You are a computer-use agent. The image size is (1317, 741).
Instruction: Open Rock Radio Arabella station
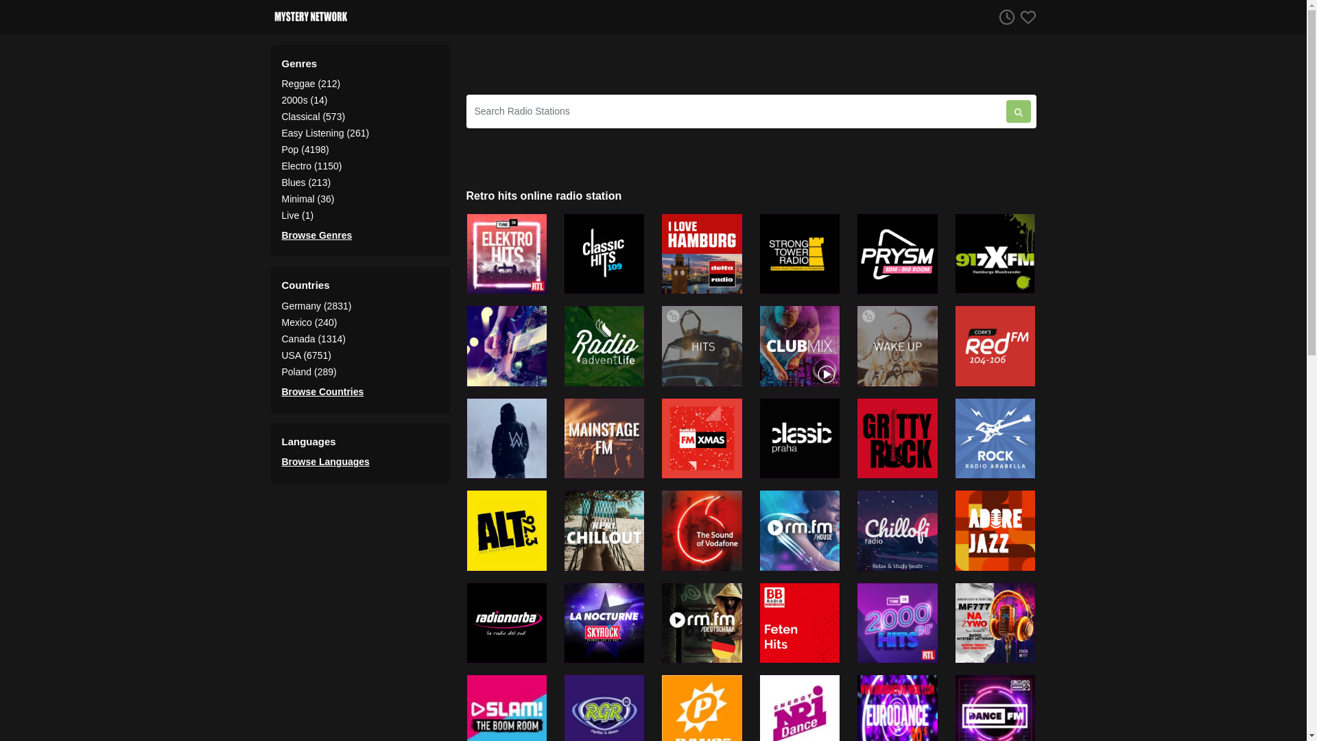(995, 438)
